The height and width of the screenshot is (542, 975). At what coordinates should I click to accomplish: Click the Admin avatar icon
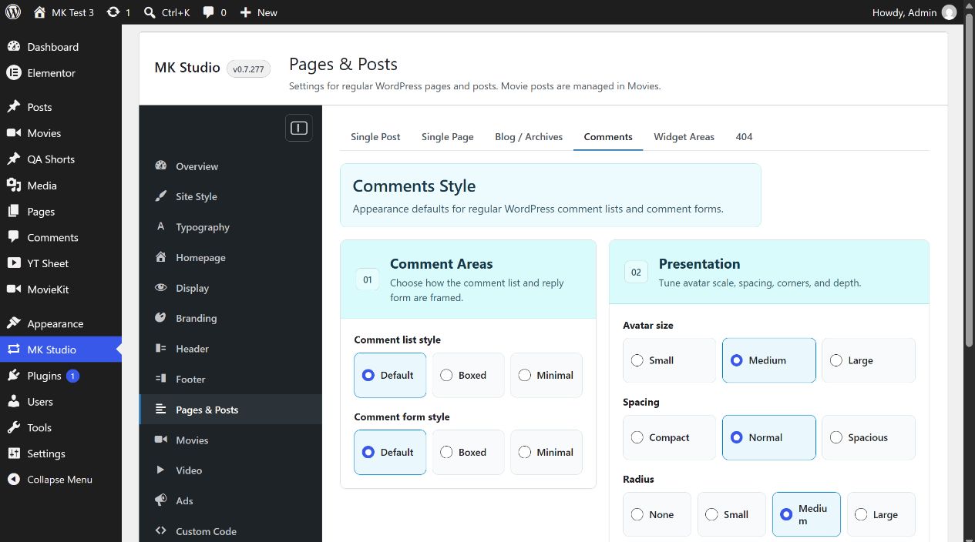click(x=949, y=12)
